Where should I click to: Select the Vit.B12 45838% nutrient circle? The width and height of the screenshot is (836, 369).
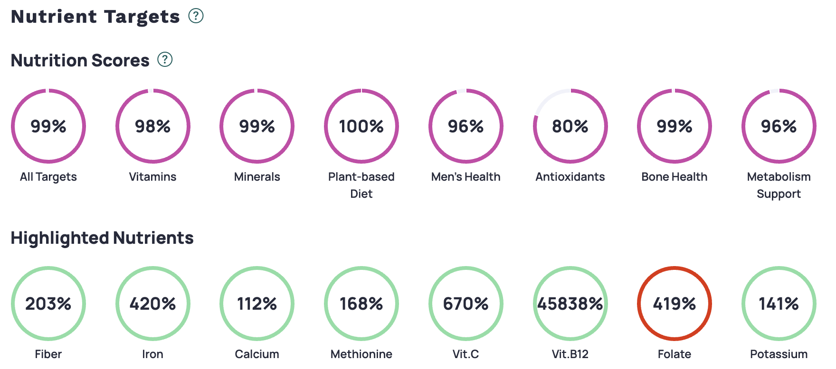570,304
